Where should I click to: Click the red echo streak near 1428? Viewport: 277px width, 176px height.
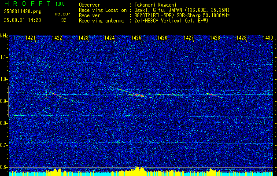(214, 95)
